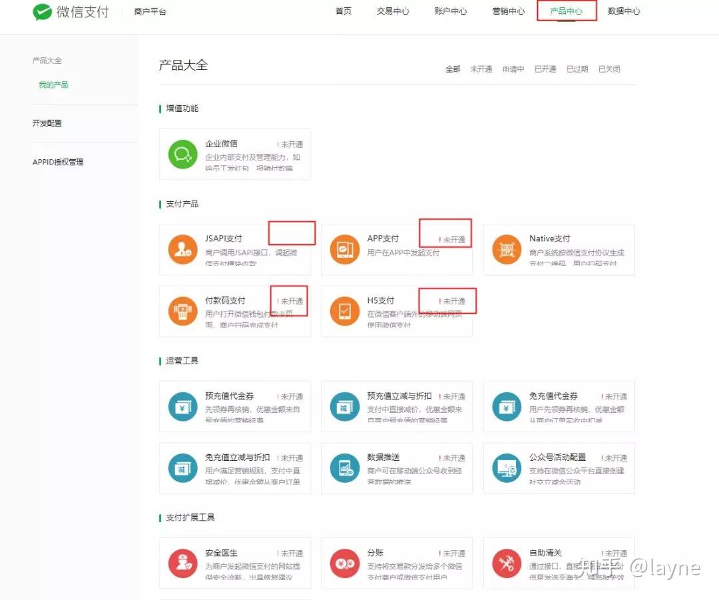Select 我的产品 in the sidebar

click(x=54, y=85)
